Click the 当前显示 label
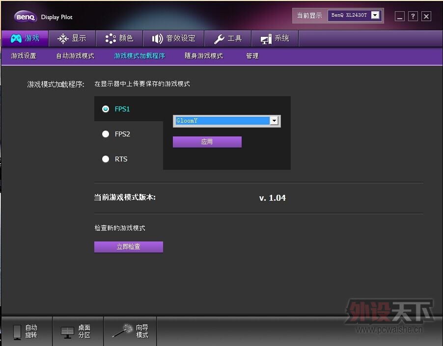The image size is (443, 346). (309, 15)
